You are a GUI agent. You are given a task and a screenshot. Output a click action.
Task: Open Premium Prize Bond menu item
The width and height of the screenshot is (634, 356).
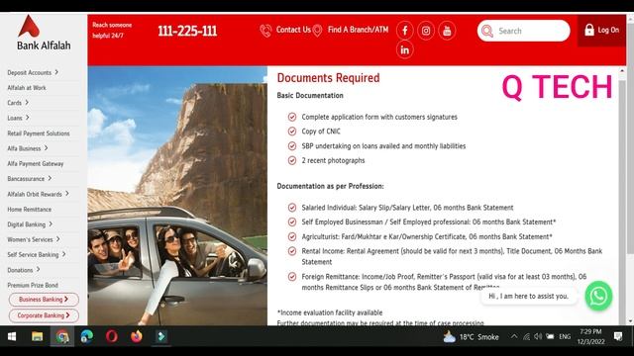point(33,286)
